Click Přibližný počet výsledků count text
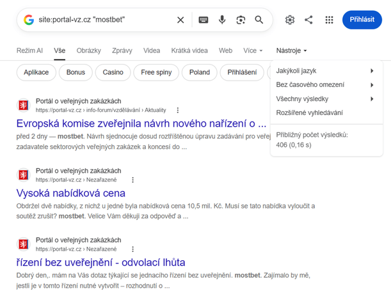 (x=312, y=140)
